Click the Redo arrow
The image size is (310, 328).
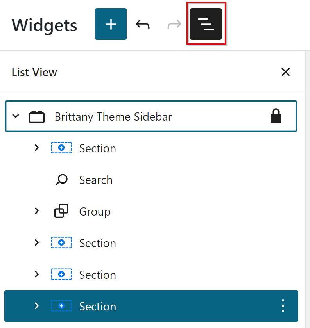174,24
